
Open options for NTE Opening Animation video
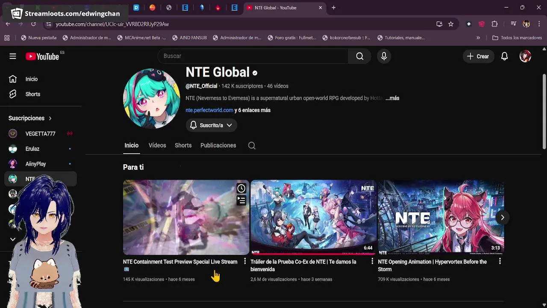pos(500,261)
